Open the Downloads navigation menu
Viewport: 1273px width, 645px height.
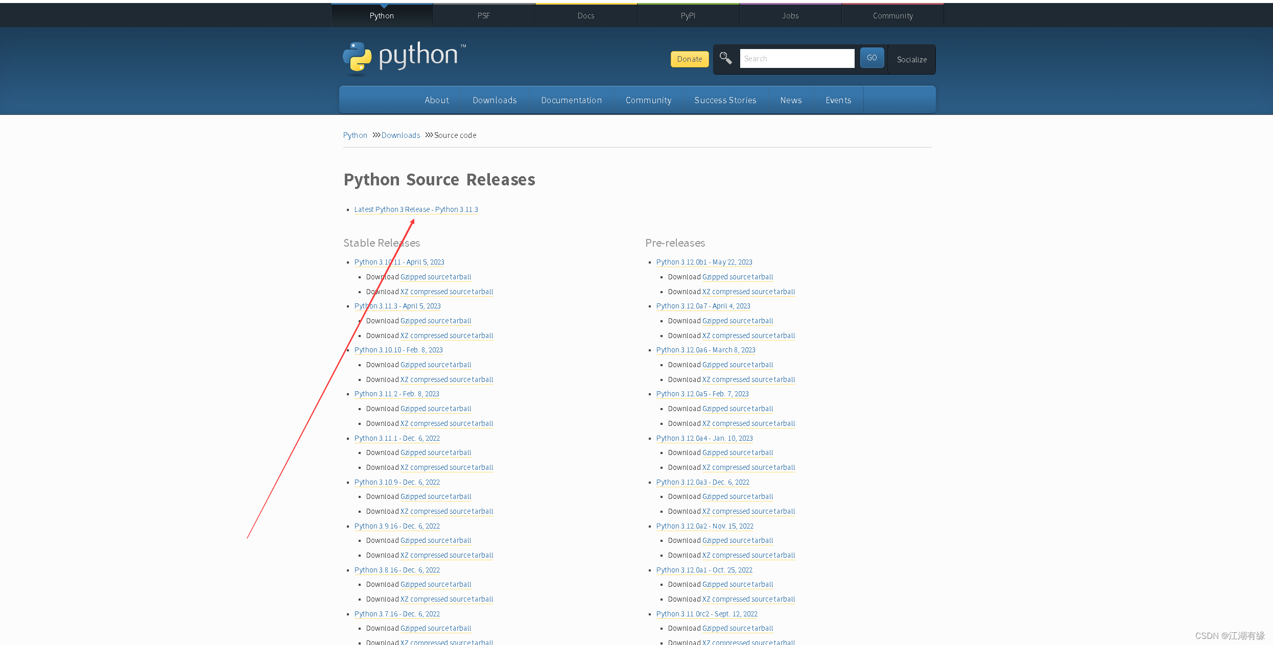pyautogui.click(x=494, y=100)
